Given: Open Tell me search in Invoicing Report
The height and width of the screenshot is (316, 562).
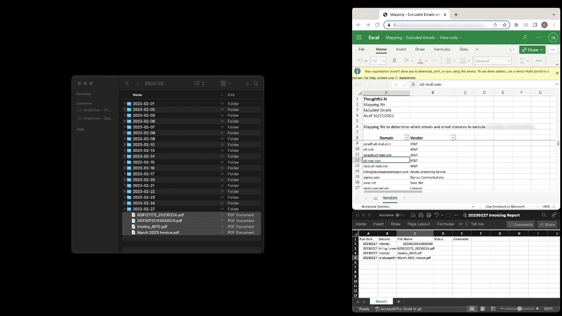Looking at the screenshot, I should tap(474, 224).
